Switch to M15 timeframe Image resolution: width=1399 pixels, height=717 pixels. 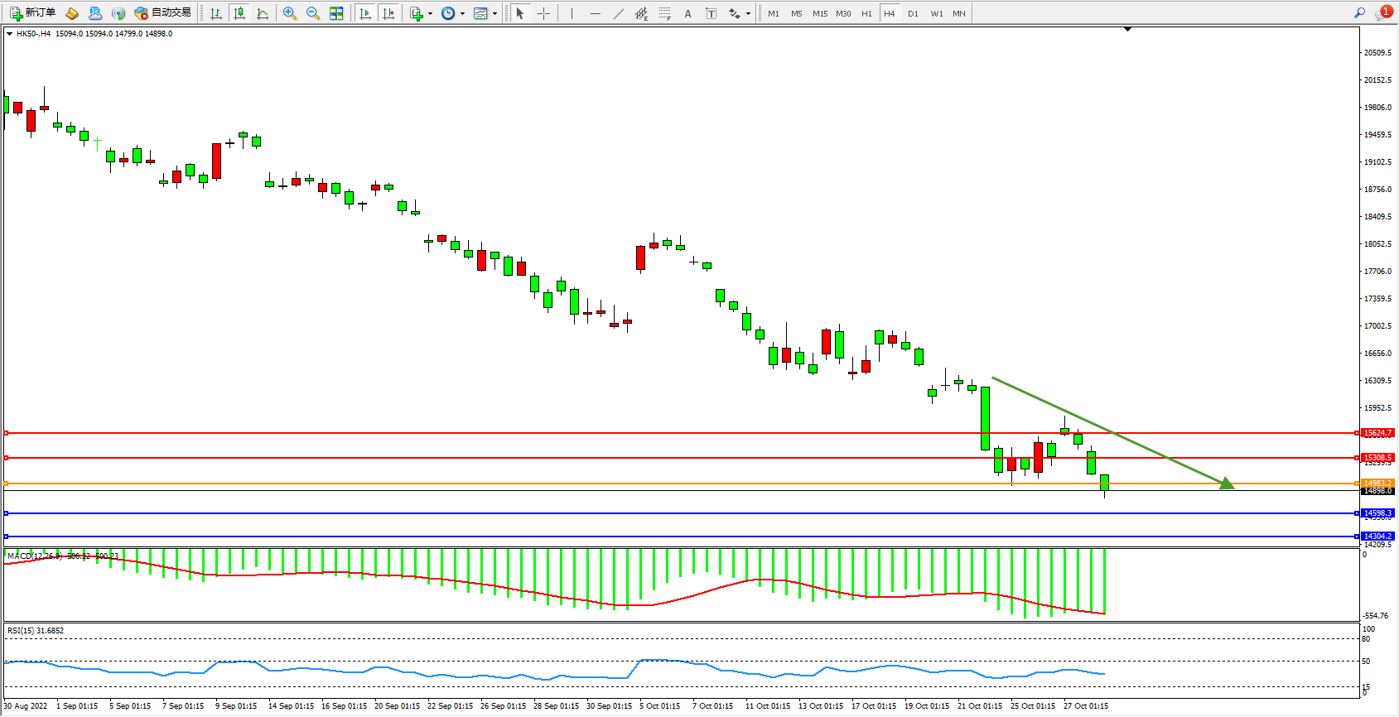coord(819,13)
